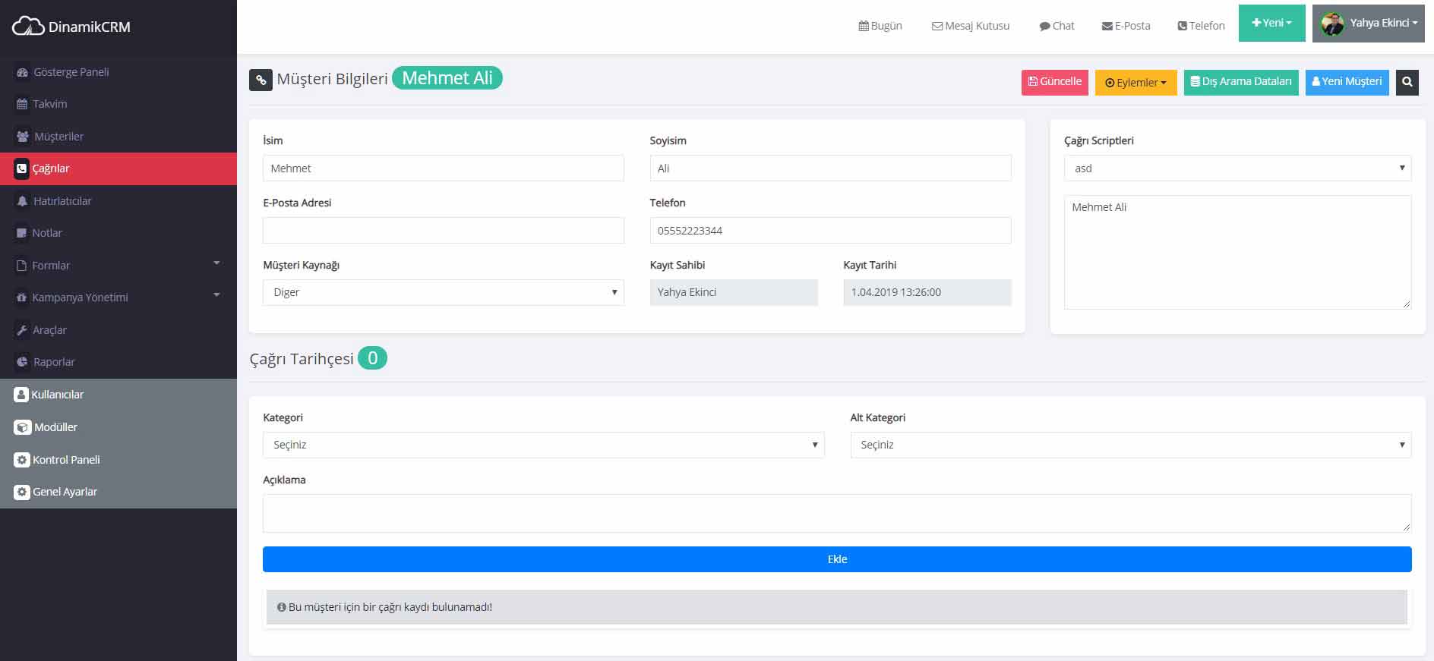This screenshot has width=1434, height=661.
Task: Click the Raporlar pie chart icon
Action: point(22,362)
